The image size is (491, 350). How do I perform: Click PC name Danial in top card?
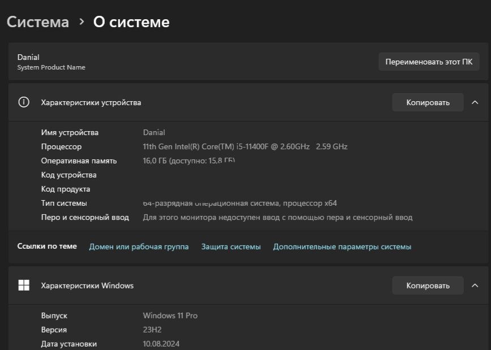(x=28, y=57)
